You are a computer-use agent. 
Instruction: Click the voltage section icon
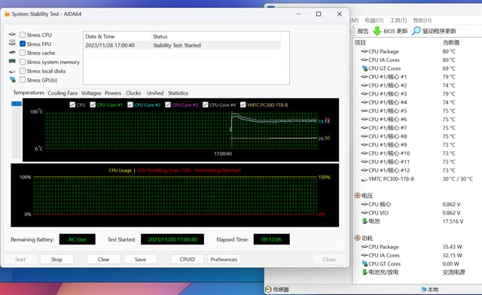[357, 195]
